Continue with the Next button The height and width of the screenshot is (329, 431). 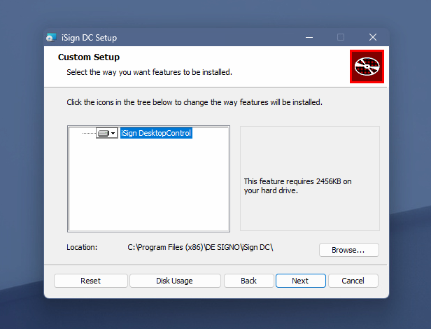301,281
